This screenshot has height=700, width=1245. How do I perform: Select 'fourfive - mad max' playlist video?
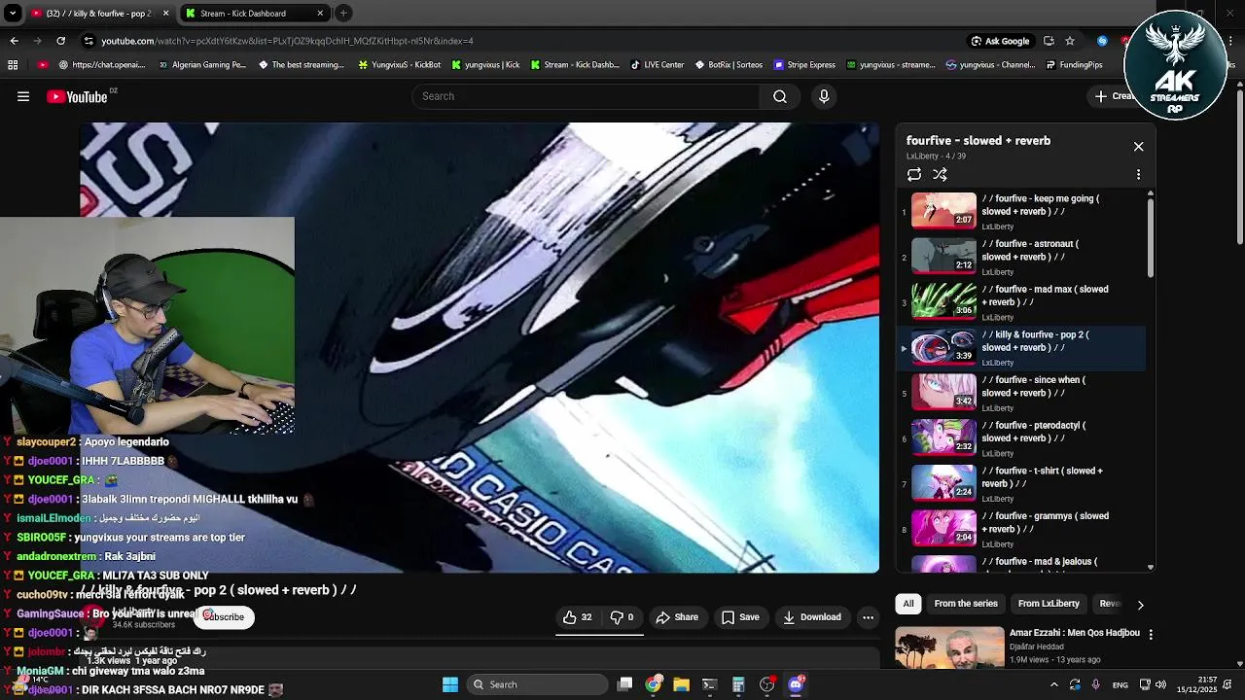[1021, 302]
